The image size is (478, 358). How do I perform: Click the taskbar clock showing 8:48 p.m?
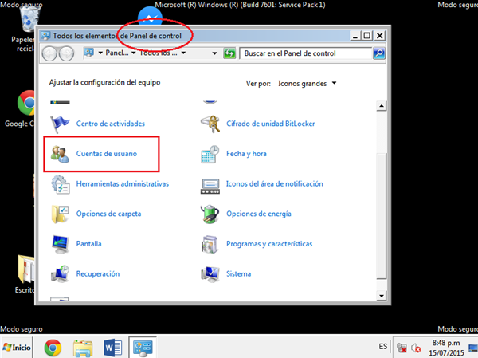coord(446,348)
